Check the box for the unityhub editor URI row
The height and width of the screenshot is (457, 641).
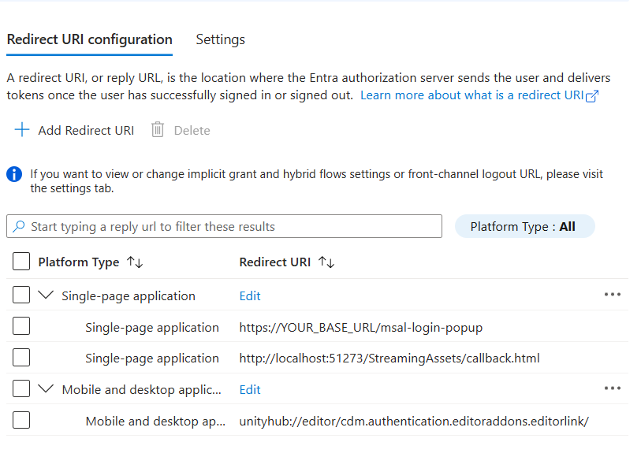22,421
